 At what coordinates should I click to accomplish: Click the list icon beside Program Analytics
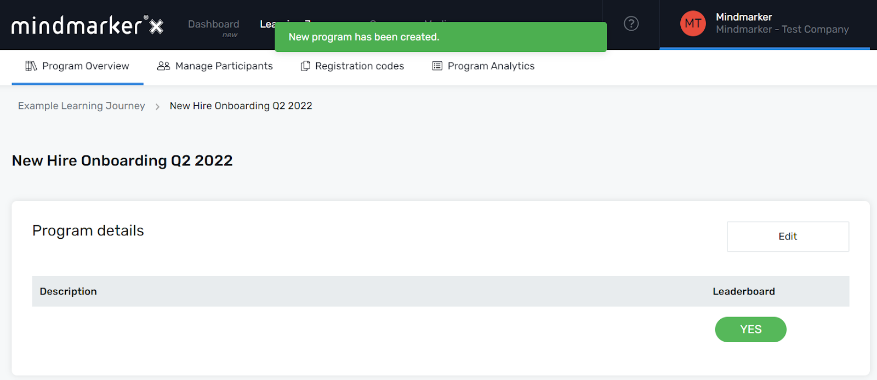click(x=437, y=66)
